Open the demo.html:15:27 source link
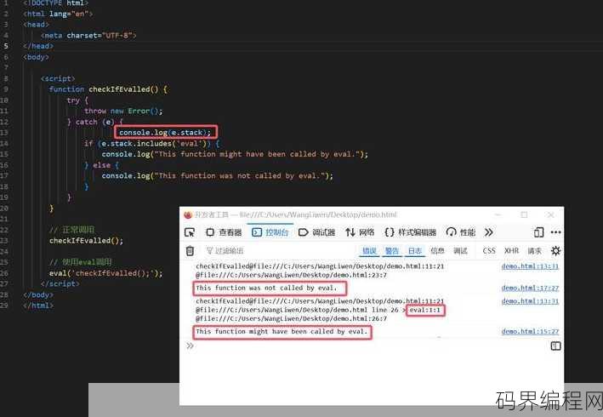Viewport: 603px width, 417px height. click(x=530, y=331)
